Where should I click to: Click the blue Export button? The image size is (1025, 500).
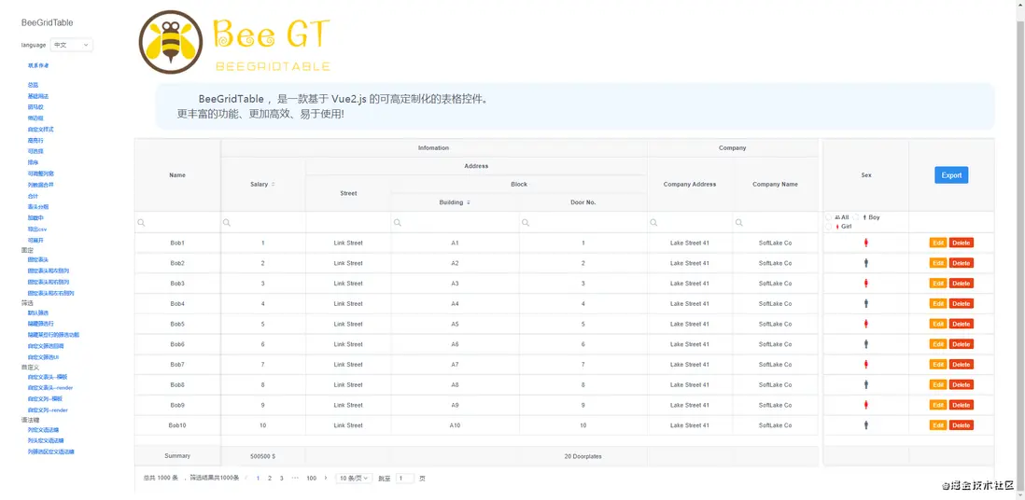point(951,175)
